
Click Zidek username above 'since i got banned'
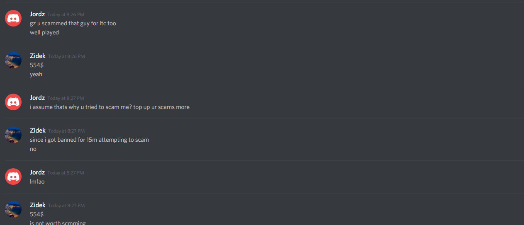click(x=38, y=131)
